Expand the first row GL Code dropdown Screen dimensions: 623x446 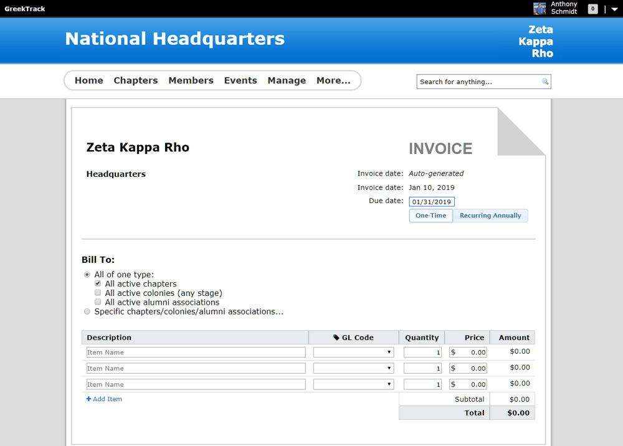click(353, 353)
